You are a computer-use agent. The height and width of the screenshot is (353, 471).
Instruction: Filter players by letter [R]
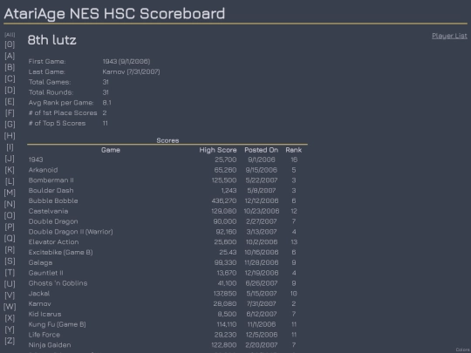pyautogui.click(x=10, y=250)
